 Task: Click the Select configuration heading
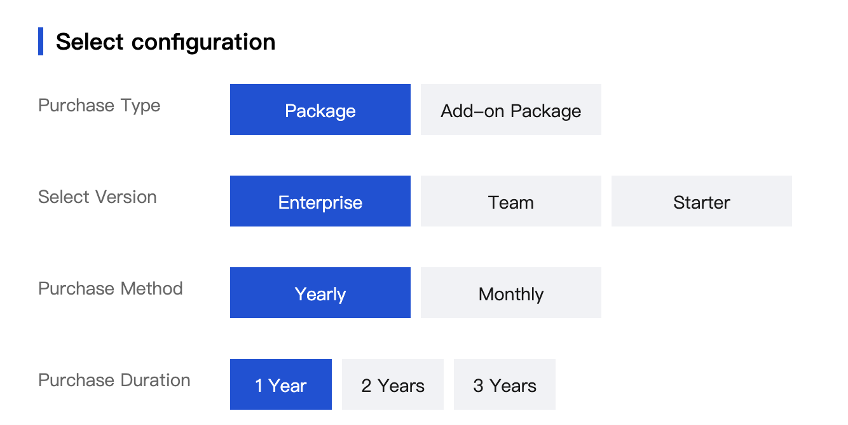click(165, 42)
